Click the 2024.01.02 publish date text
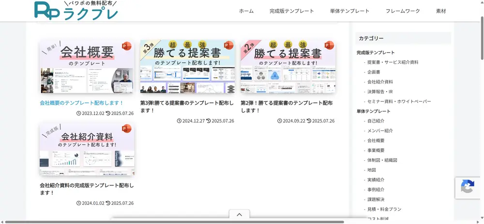Image resolution: width=484 pixels, height=224 pixels. pyautogui.click(x=93, y=203)
